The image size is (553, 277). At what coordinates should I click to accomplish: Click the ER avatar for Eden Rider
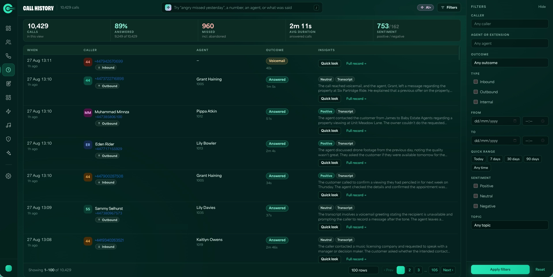88,145
